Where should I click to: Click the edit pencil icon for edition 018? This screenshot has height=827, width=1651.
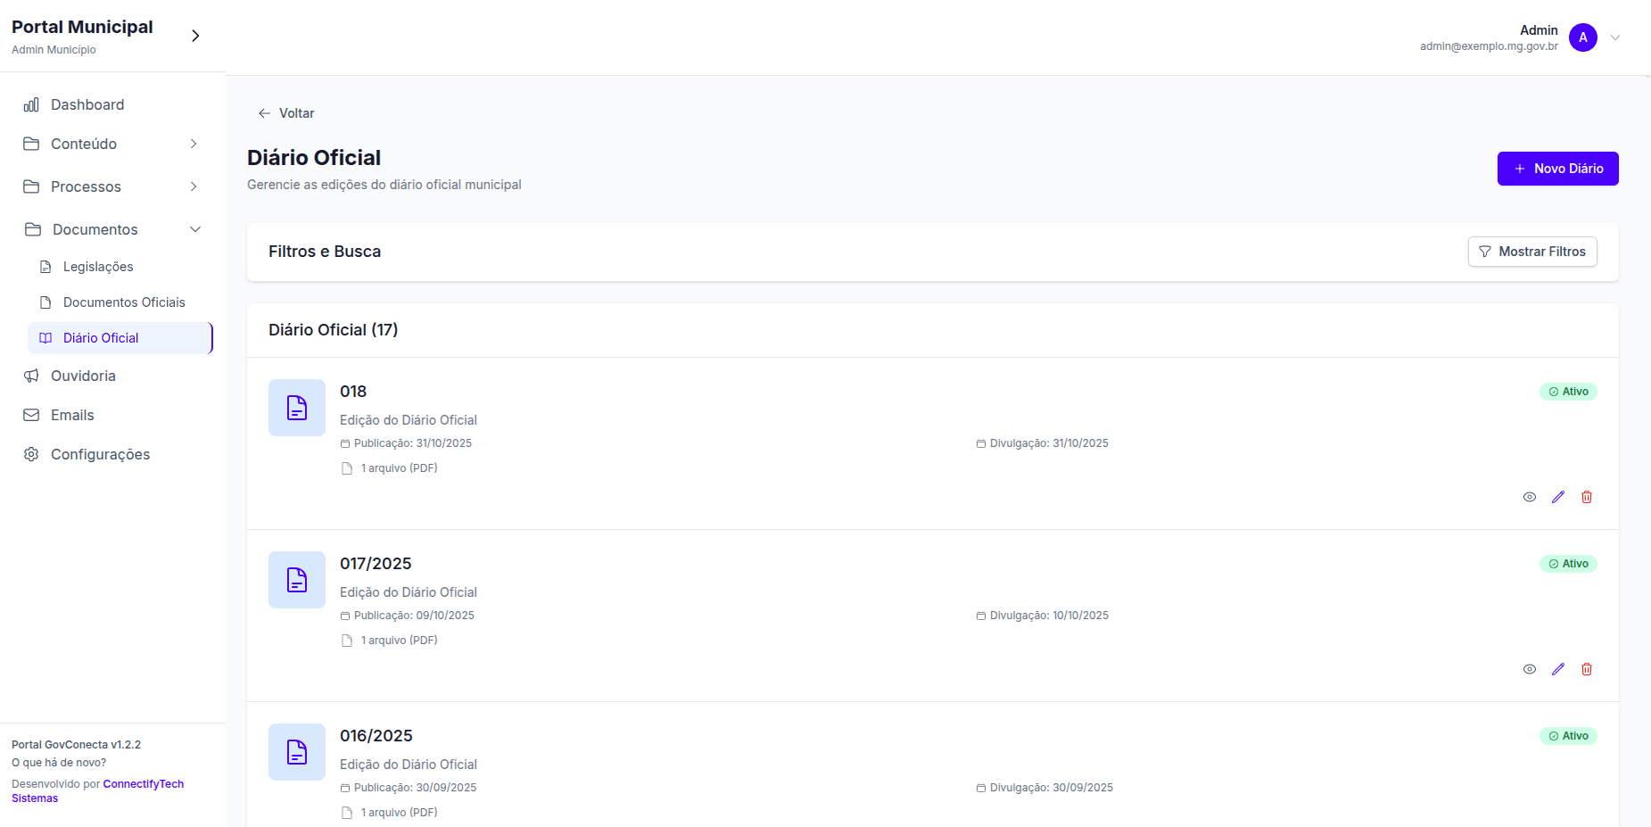[1557, 497]
